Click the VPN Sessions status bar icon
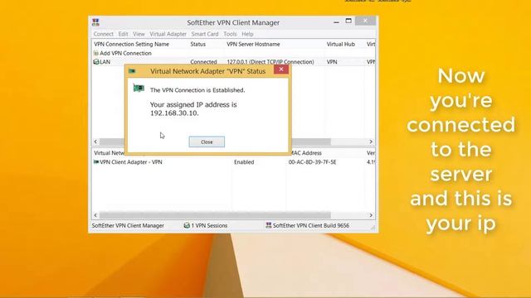 click(x=187, y=225)
